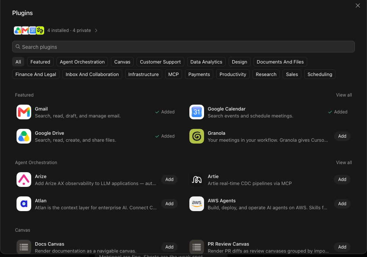The height and width of the screenshot is (257, 367).
Task: Filter by Documents And Files
Action: coord(280,62)
